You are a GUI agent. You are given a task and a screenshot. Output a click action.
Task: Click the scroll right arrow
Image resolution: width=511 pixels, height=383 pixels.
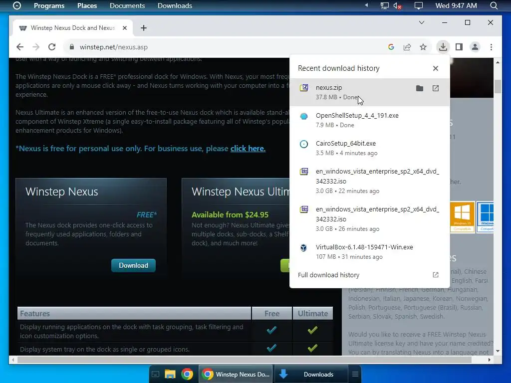pyautogui.click(x=489, y=360)
